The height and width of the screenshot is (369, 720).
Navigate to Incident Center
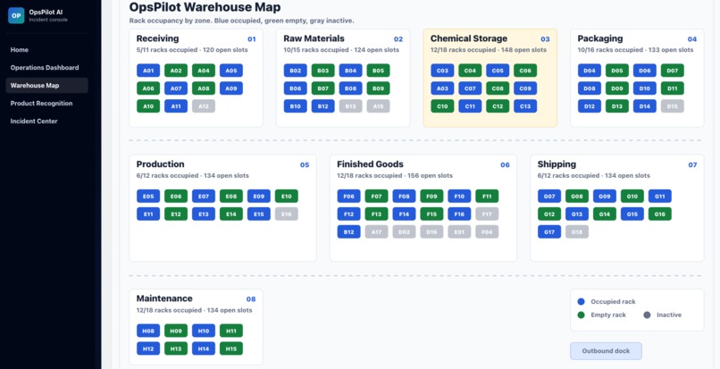[x=34, y=122]
